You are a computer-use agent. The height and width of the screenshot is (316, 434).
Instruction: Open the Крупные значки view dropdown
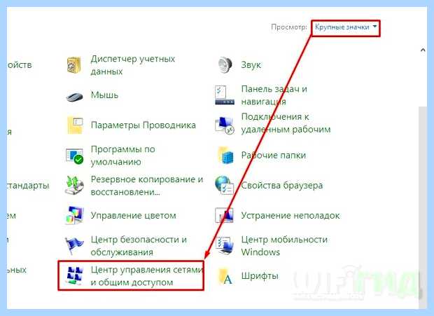tap(346, 27)
